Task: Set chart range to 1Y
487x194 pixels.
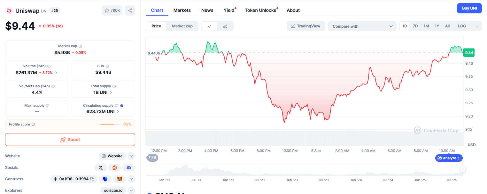Action: click(x=437, y=26)
